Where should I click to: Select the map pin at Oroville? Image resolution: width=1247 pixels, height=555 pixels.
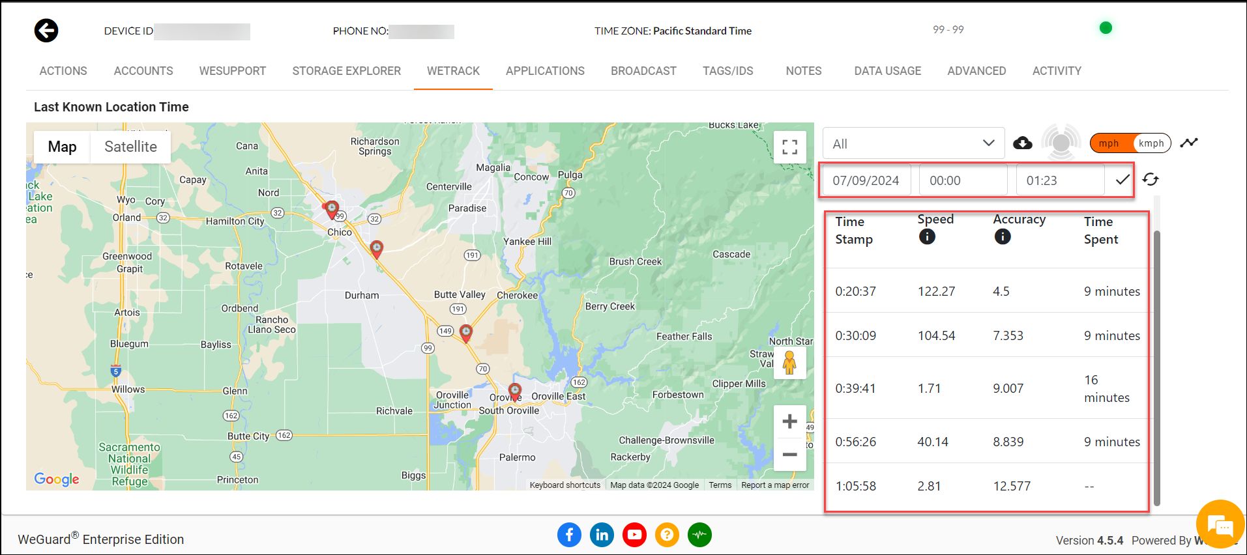(515, 392)
